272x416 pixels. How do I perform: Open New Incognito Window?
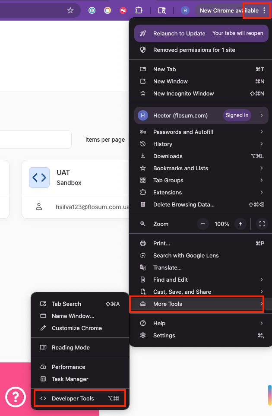pyautogui.click(x=183, y=93)
